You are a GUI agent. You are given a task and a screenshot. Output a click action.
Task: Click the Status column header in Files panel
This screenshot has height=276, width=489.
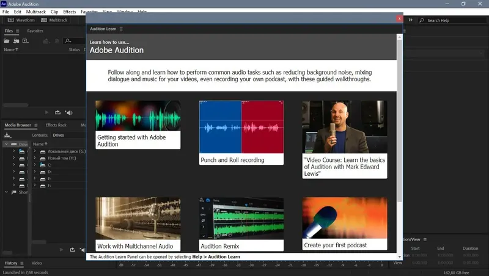pyautogui.click(x=74, y=49)
